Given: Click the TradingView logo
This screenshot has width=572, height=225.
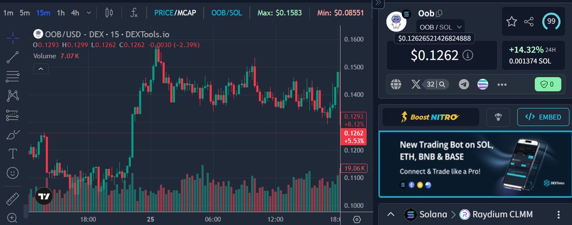Looking at the screenshot, I should [44, 196].
